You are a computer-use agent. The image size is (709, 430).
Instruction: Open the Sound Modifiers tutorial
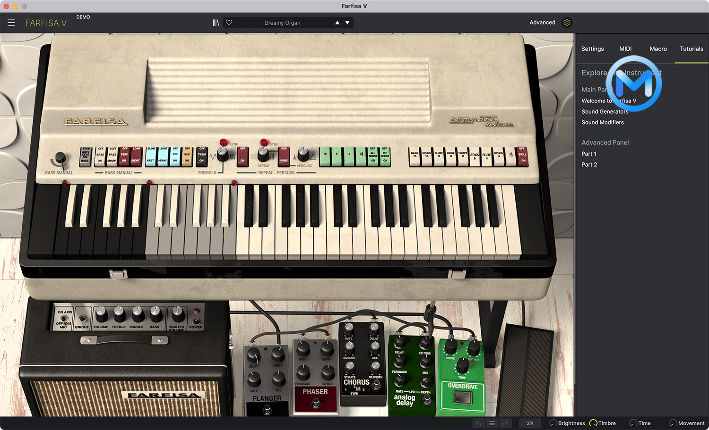(603, 122)
